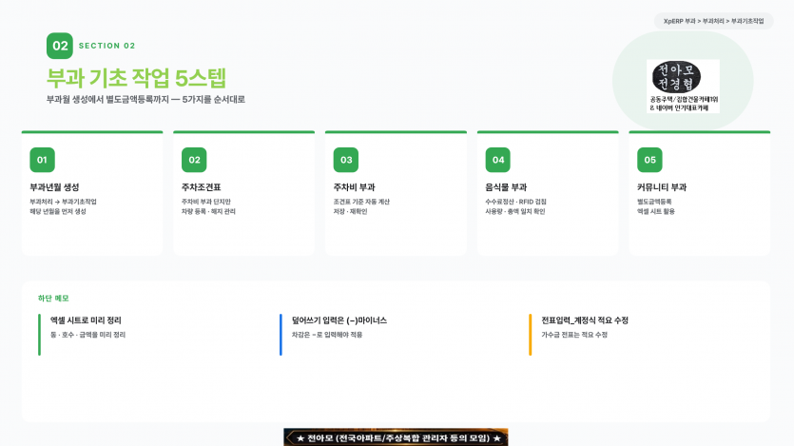Click the orange bar beside 전표입력 note

531,335
